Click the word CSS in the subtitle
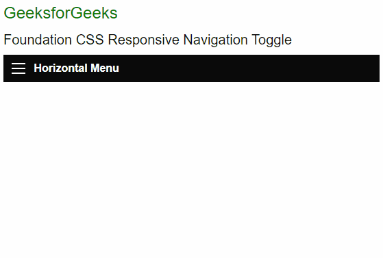 coord(90,40)
